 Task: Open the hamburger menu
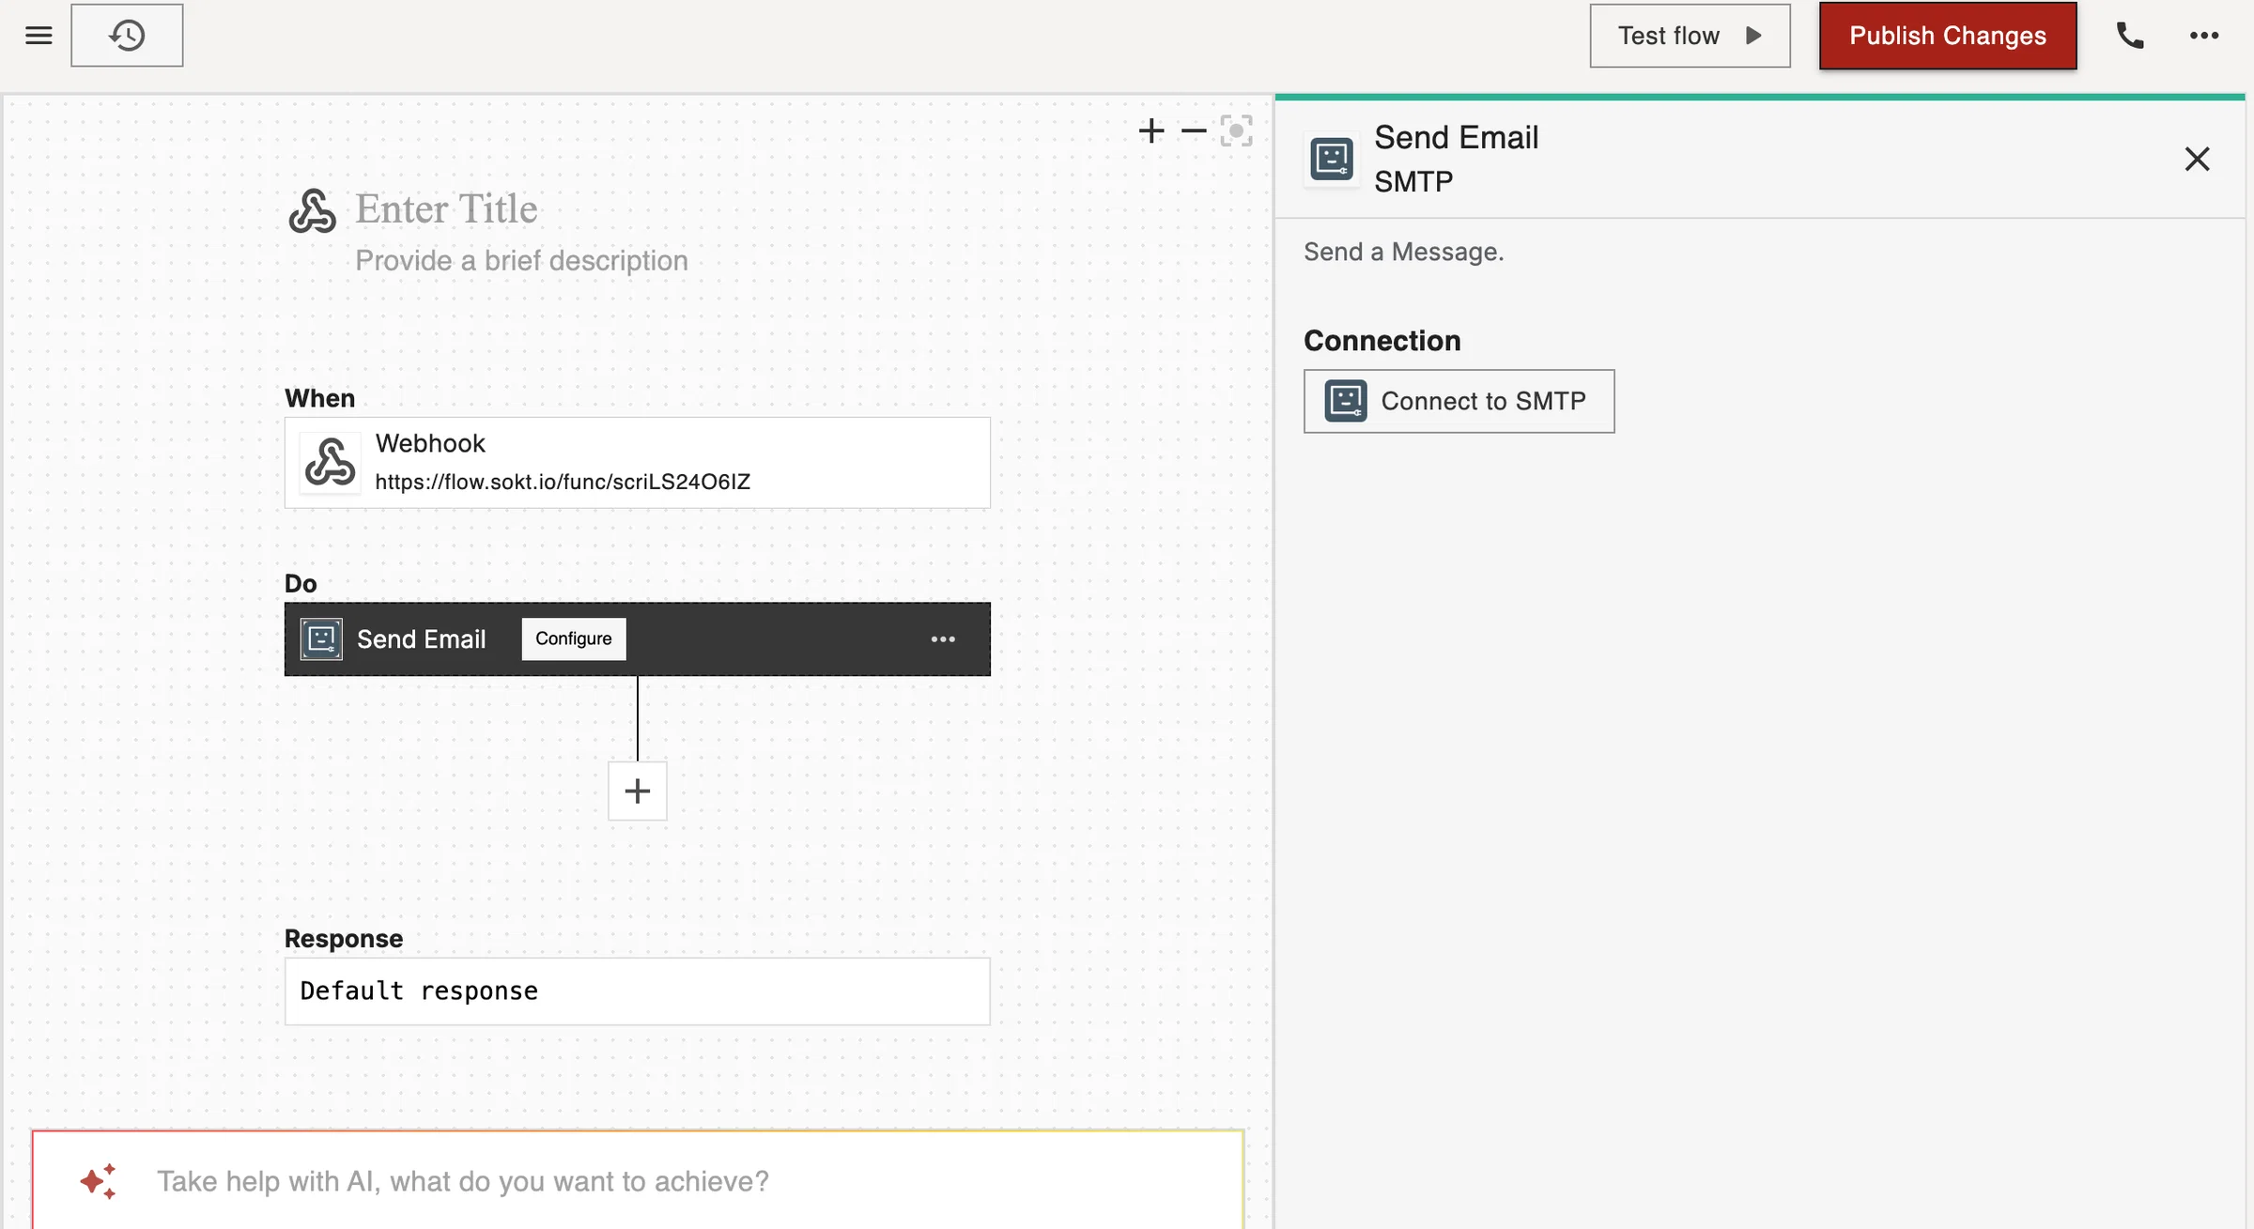39,36
